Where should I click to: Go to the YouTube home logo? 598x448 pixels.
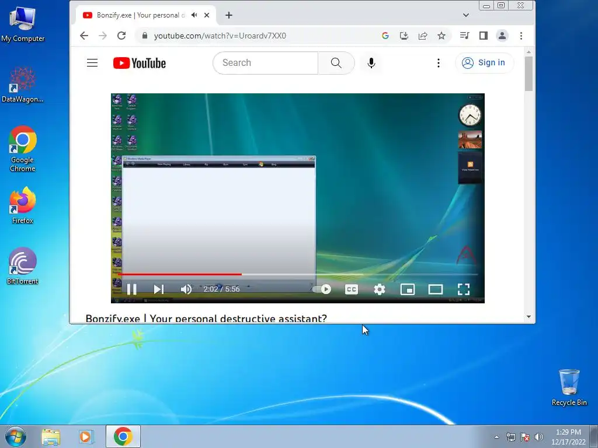pos(139,63)
